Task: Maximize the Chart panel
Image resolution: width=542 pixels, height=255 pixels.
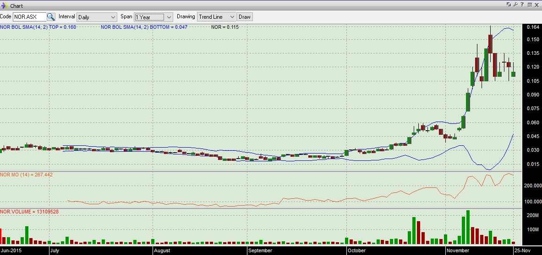Action: pos(530,5)
